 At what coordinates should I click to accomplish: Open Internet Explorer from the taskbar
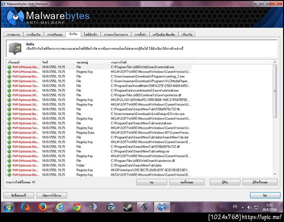[x=60, y=207]
